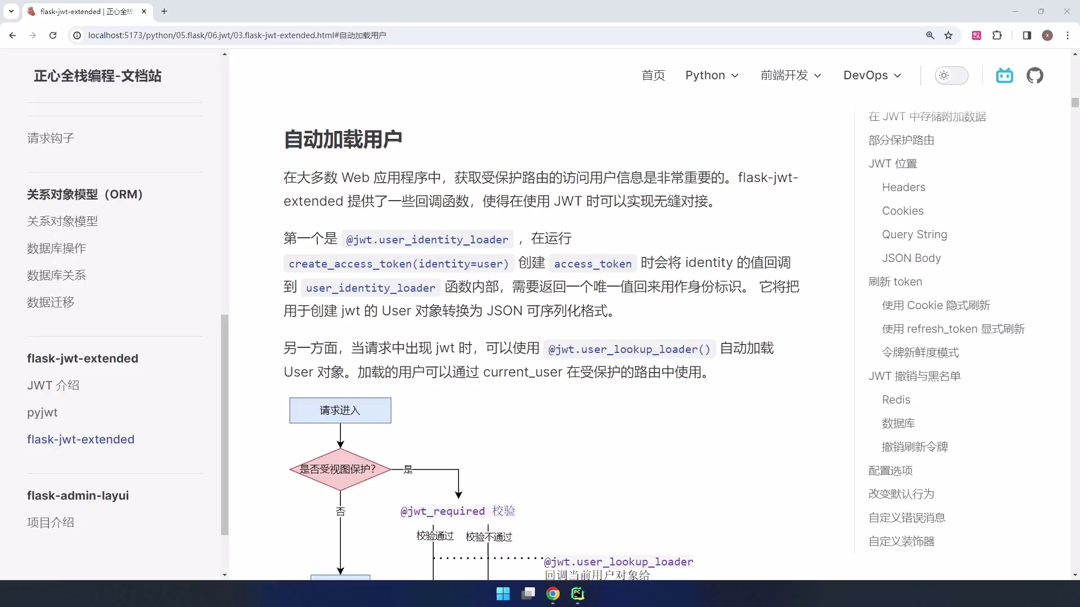This screenshot has height=607, width=1080.
Task: Open the browser extensions puzzle icon
Action: click(x=997, y=35)
